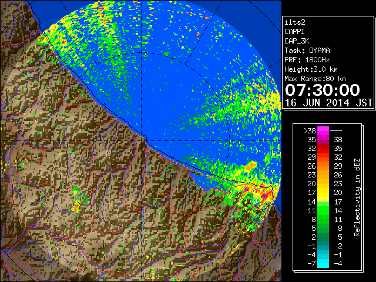Select the Task: OYAMA line

point(307,51)
